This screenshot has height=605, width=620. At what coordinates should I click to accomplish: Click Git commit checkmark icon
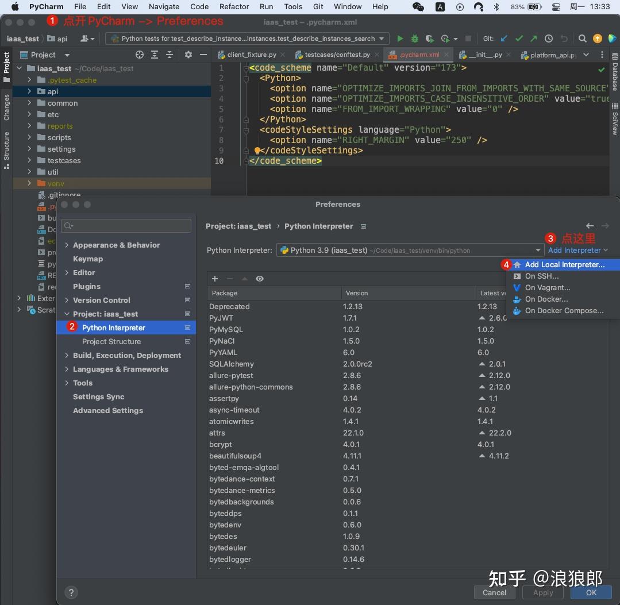pos(519,38)
